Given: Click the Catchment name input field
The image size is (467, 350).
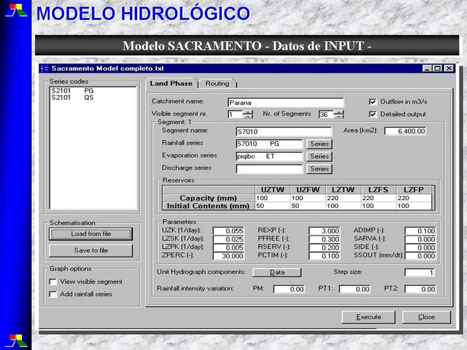Looking at the screenshot, I should 285,103.
